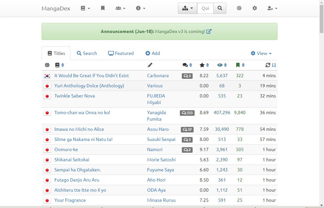Open author Namori link

coord(155,149)
